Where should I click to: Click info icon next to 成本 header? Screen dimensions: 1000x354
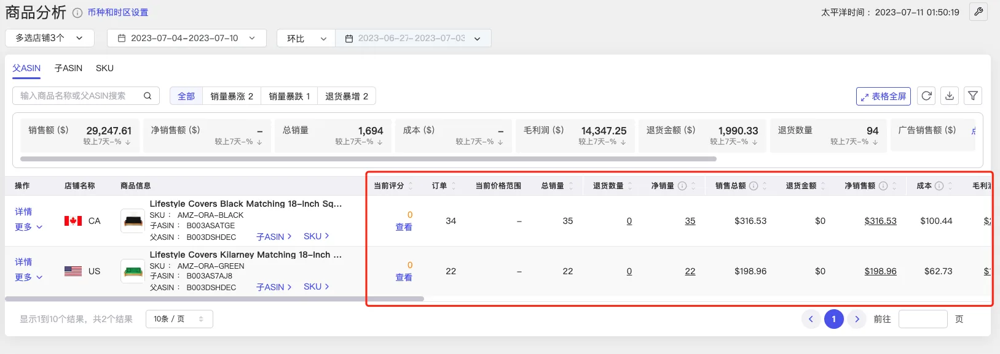point(939,186)
